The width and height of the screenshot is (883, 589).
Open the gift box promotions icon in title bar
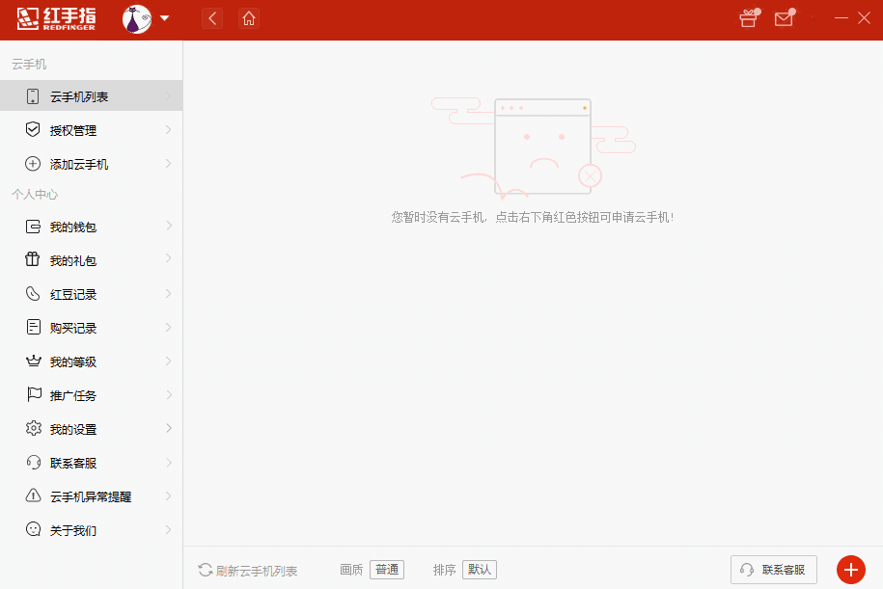748,17
